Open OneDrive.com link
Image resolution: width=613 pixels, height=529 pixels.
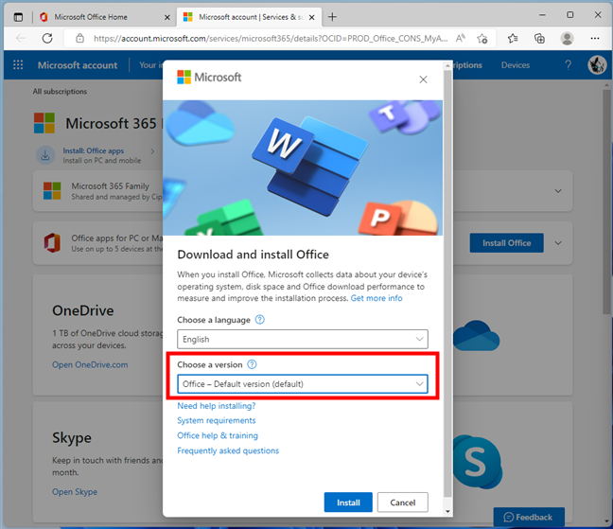(x=90, y=364)
